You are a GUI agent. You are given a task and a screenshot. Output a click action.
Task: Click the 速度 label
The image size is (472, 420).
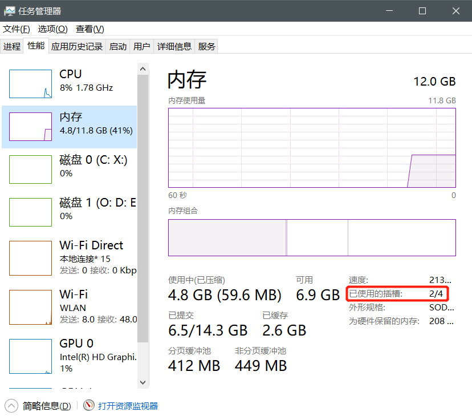(x=358, y=280)
